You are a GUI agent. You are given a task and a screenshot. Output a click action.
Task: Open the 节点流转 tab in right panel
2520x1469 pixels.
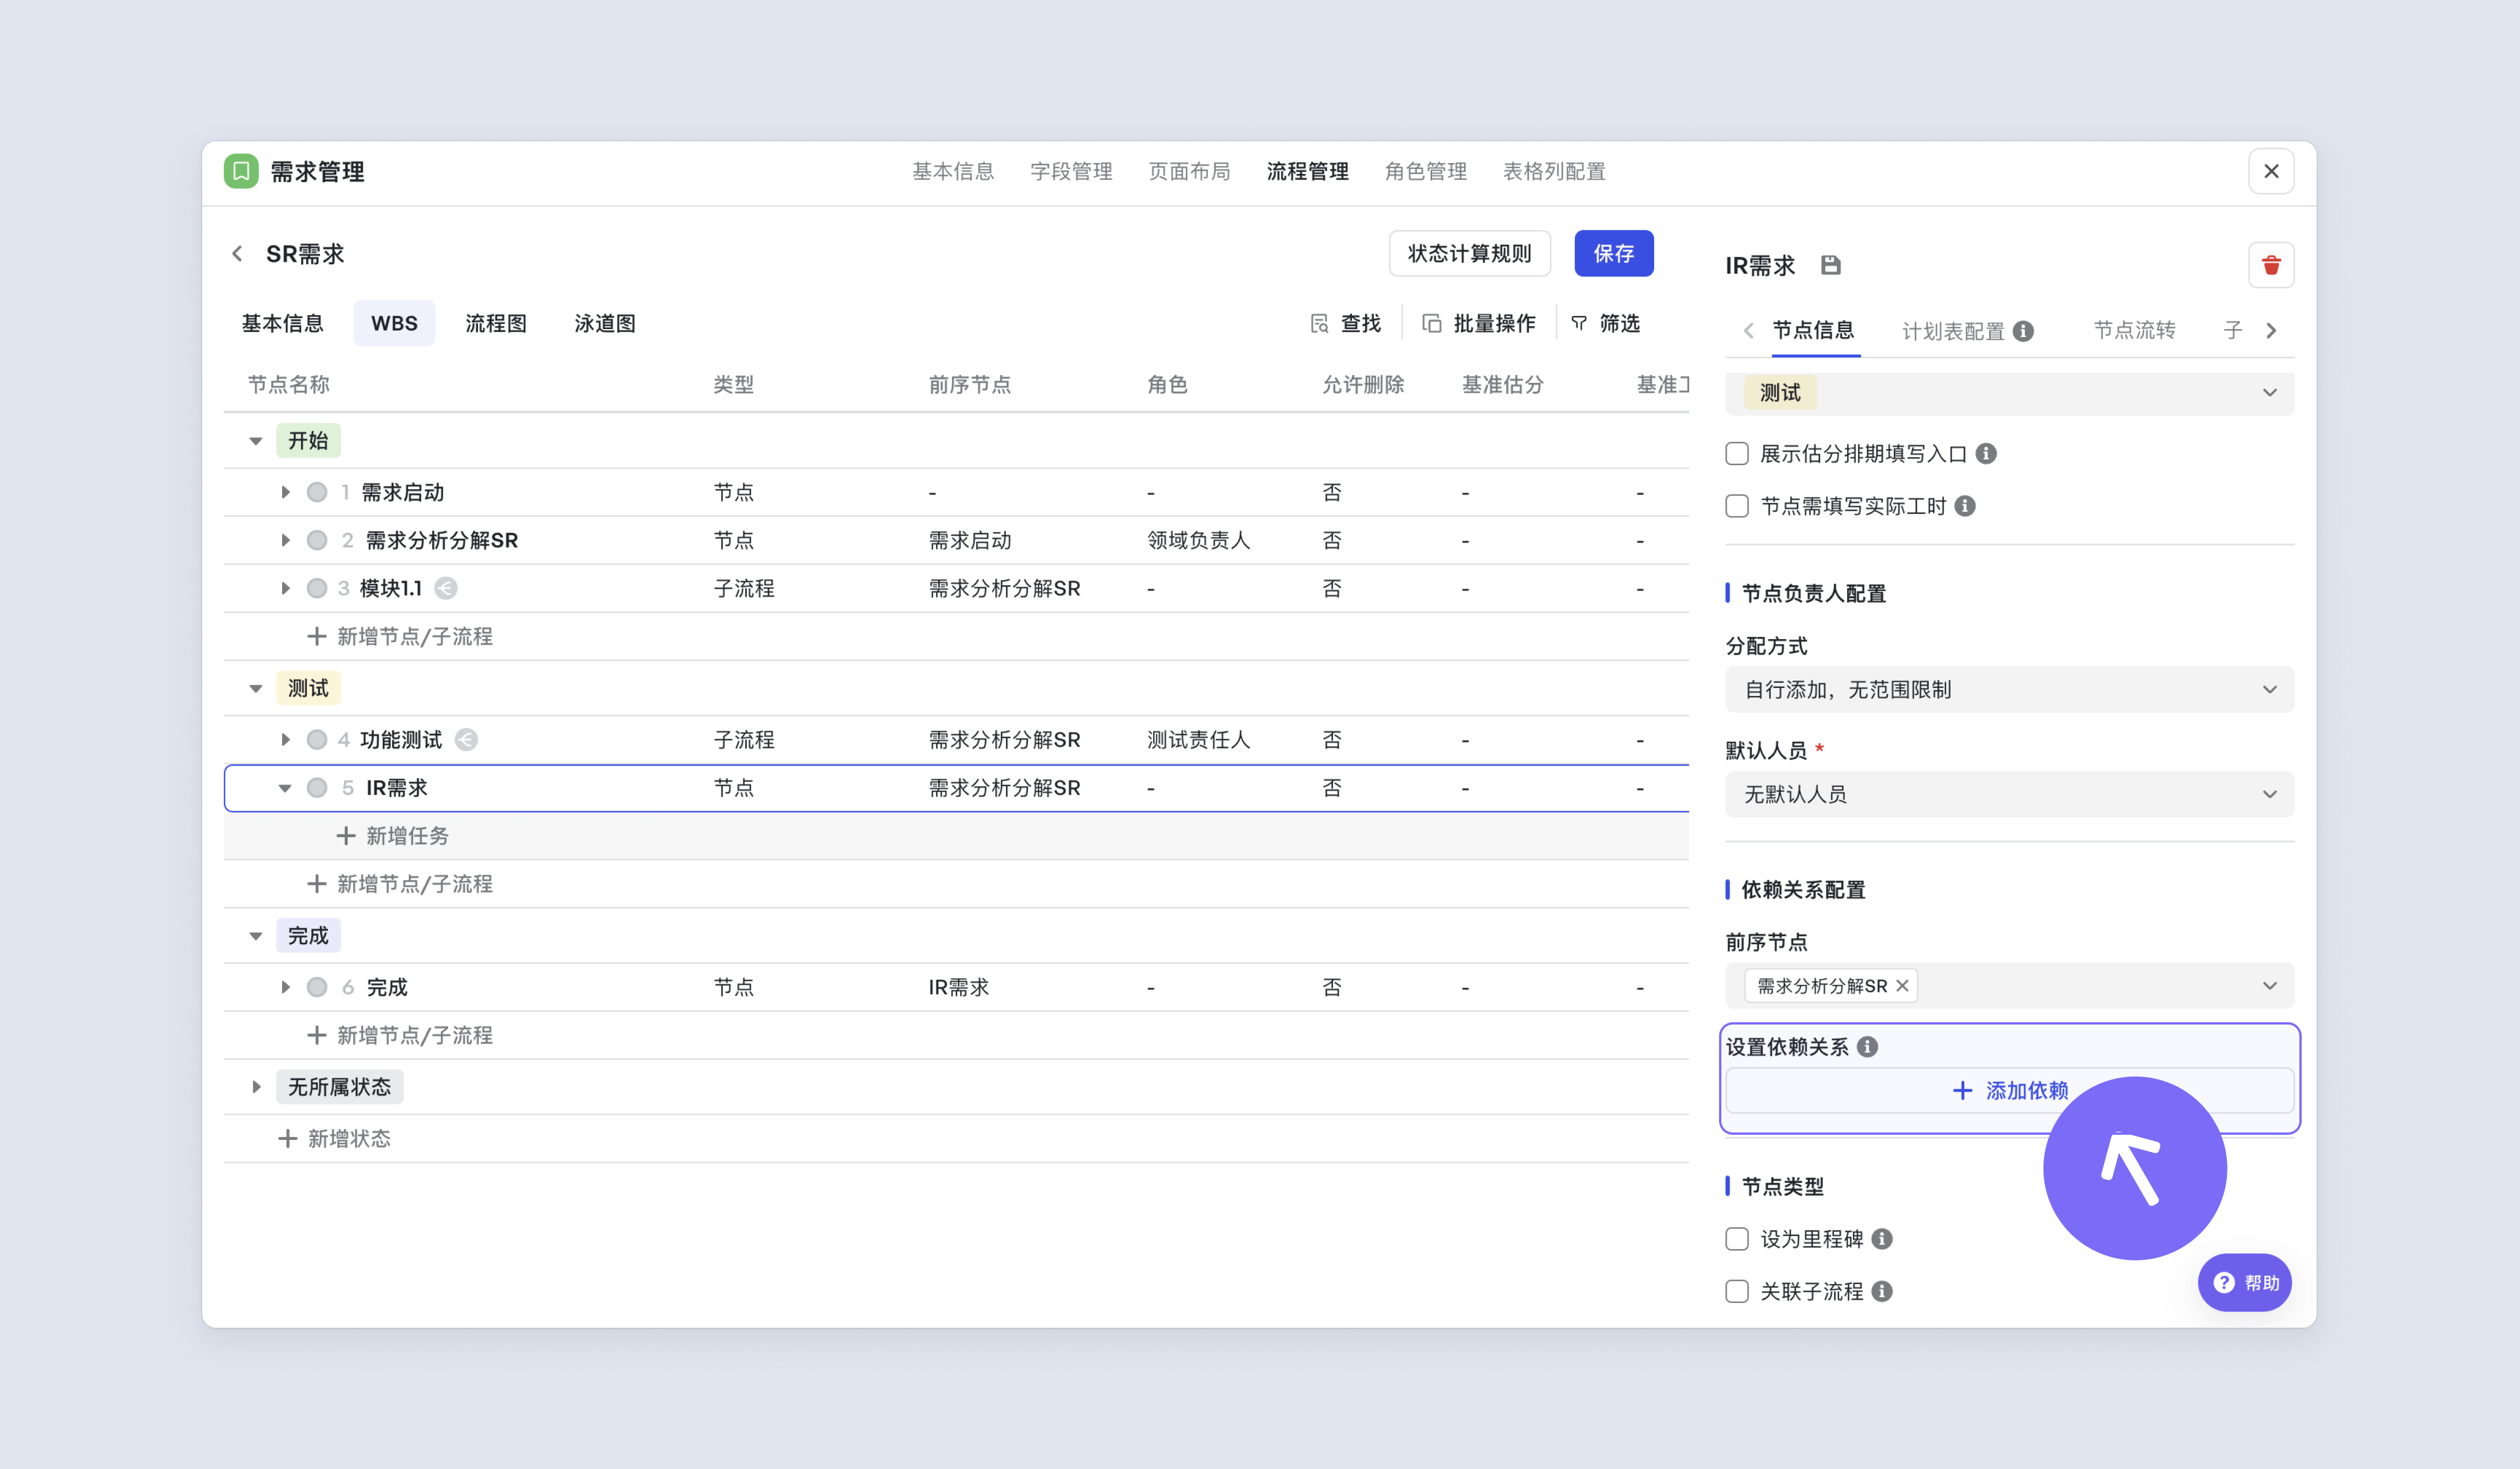coord(2134,331)
